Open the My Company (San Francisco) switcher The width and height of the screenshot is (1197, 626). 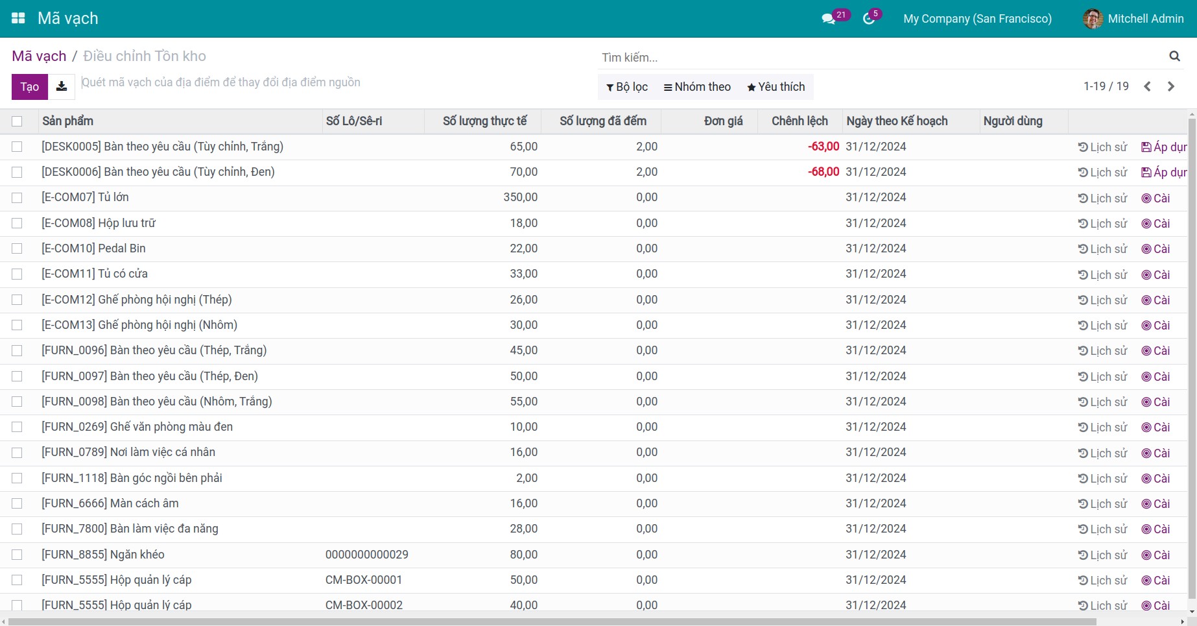point(977,19)
